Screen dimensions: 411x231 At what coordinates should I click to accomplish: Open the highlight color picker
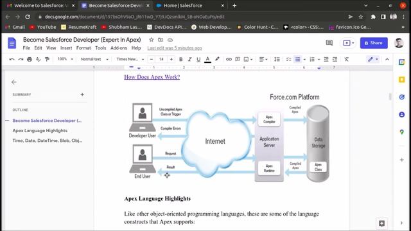217,59
